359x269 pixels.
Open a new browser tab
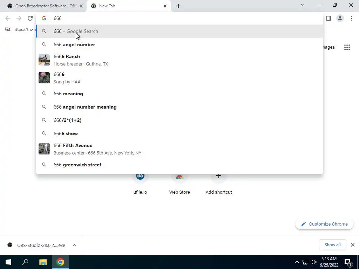coord(178,6)
